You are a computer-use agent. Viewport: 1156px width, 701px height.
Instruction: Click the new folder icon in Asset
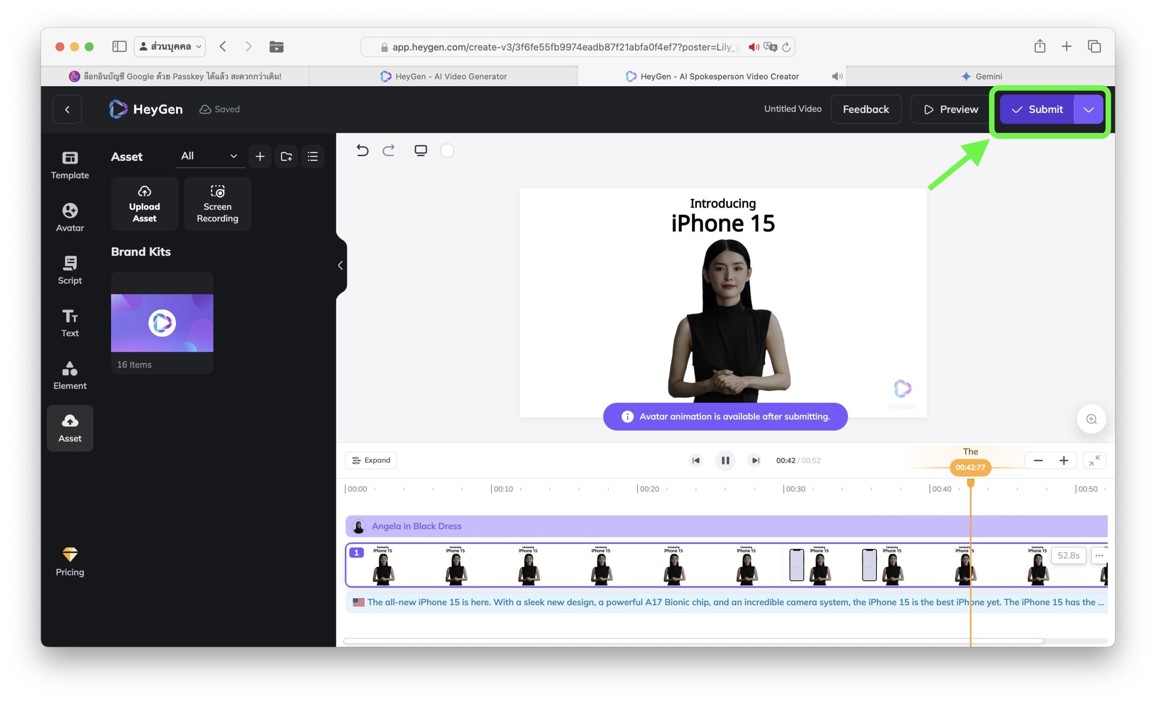(x=286, y=156)
